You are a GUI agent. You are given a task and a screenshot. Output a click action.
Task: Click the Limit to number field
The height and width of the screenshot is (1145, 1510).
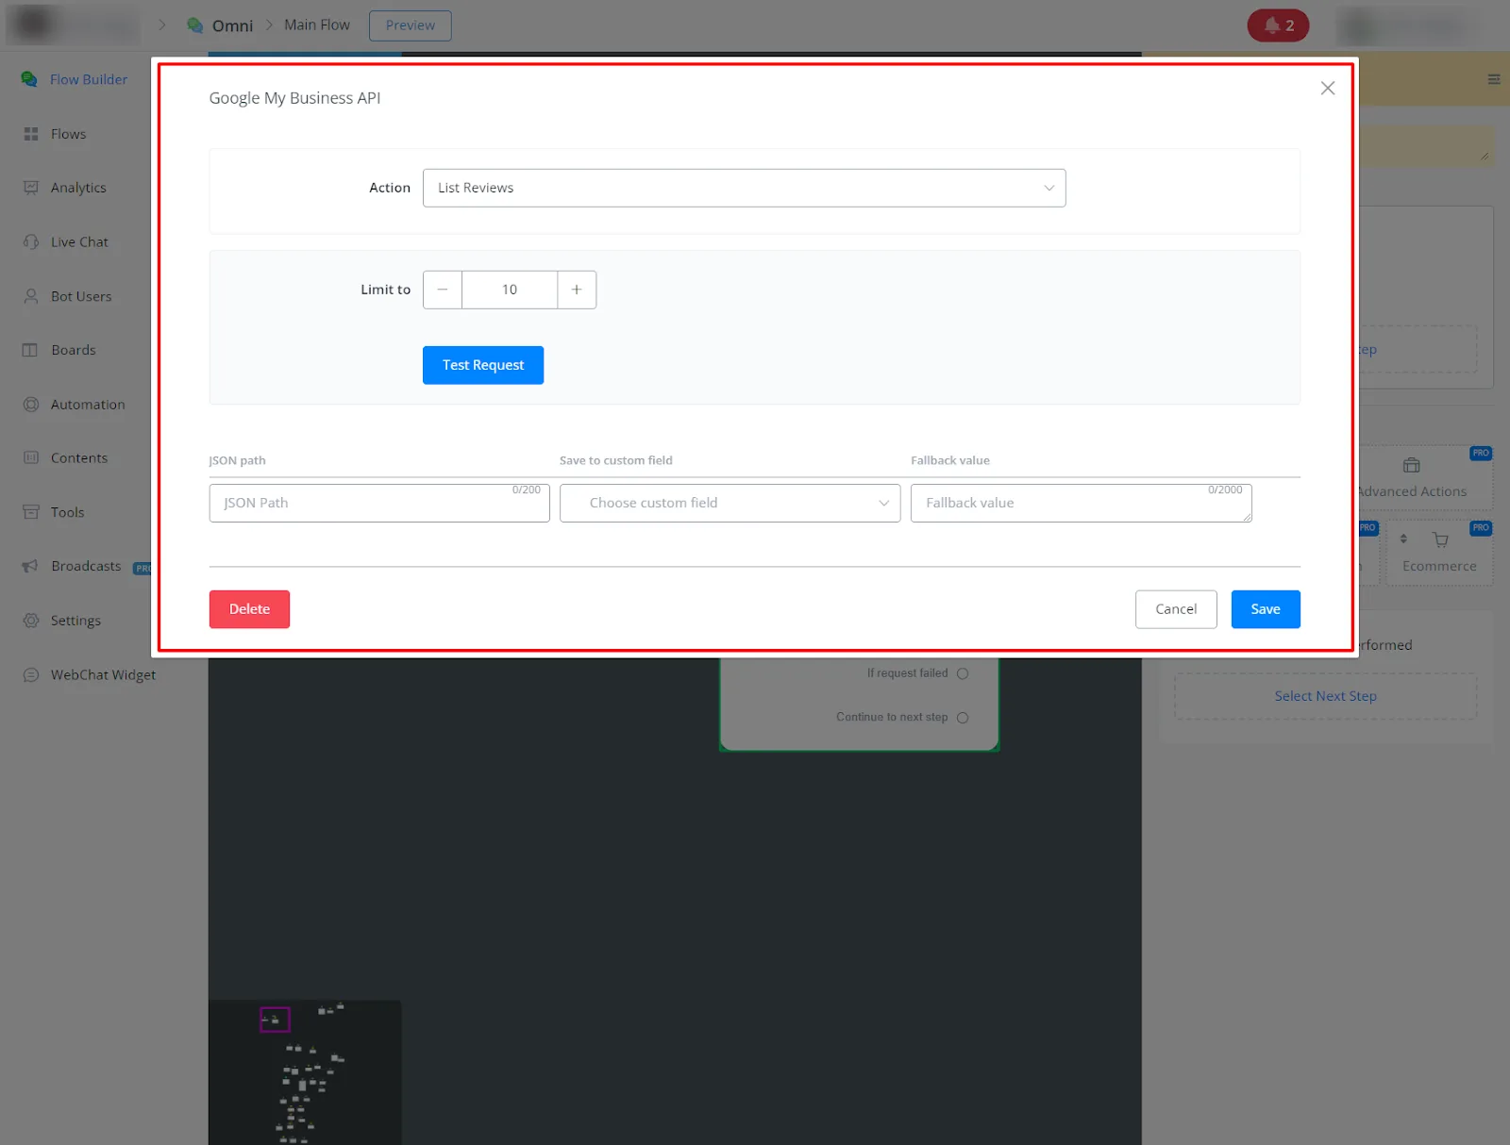click(x=510, y=290)
